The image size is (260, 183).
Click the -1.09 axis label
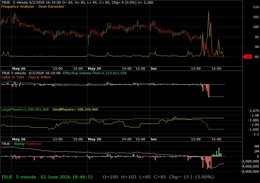(x=254, y=125)
